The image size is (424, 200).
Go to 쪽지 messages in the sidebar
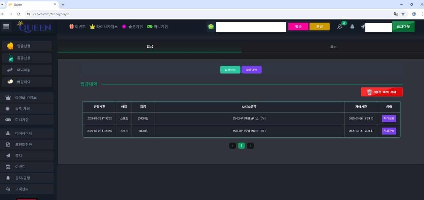[x=27, y=155]
